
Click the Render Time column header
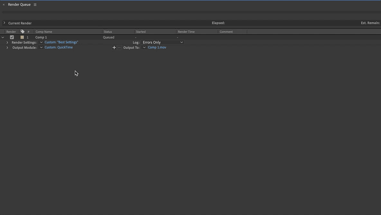186,32
